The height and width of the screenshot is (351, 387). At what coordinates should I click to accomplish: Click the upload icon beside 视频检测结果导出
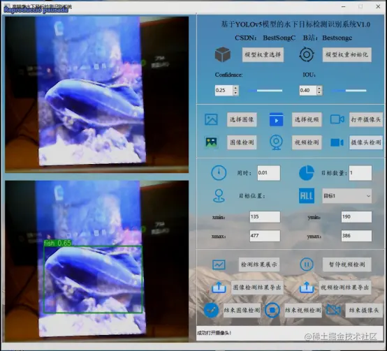[307, 287]
